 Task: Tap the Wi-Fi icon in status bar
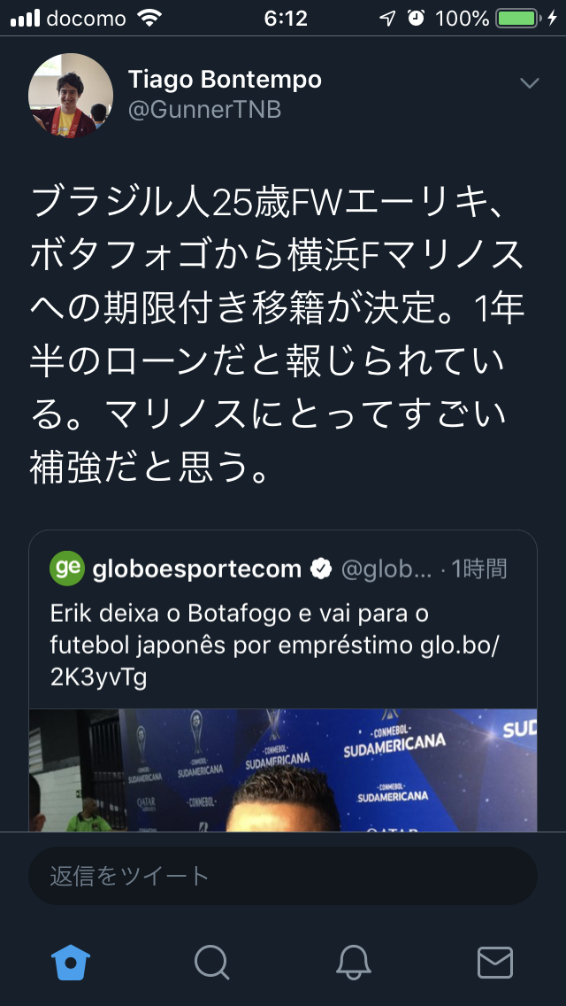coord(149,18)
